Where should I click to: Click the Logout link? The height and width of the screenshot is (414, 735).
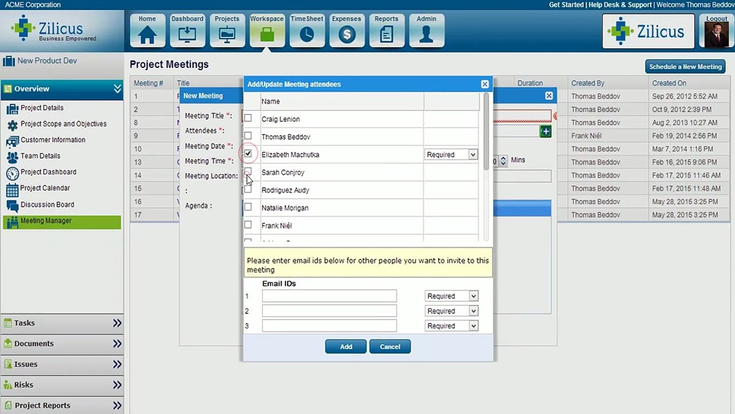tap(717, 19)
